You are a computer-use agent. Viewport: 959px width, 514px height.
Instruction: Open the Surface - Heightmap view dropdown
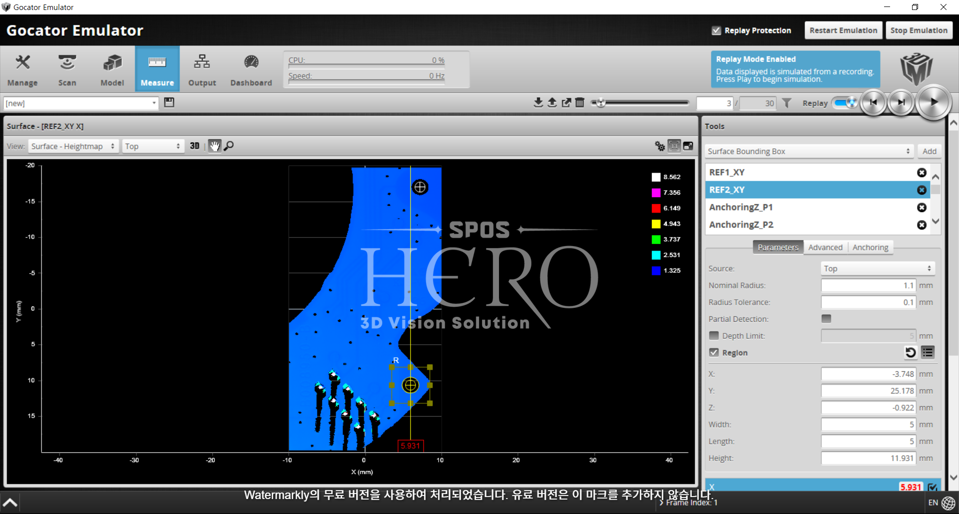73,146
